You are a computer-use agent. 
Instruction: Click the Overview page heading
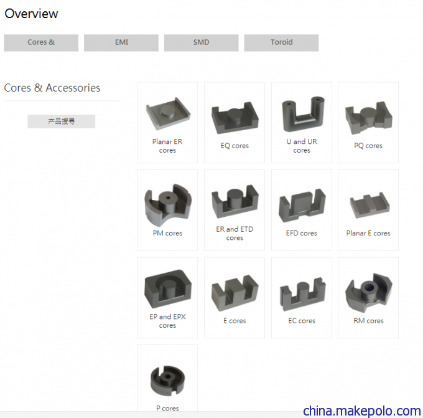31,14
